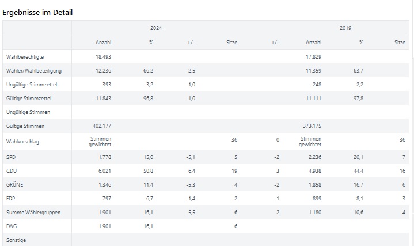The height and width of the screenshot is (246, 414).
Task: Click the Ergebnisse im Detail heading
Action: tap(37, 13)
